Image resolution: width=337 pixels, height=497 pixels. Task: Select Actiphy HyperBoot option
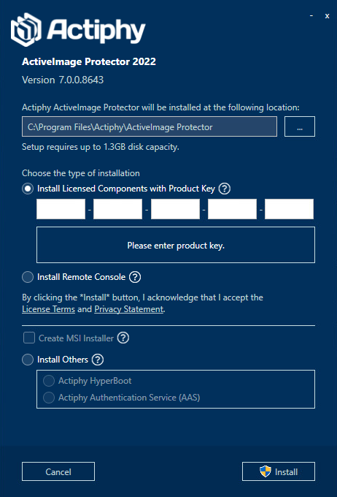49,381
